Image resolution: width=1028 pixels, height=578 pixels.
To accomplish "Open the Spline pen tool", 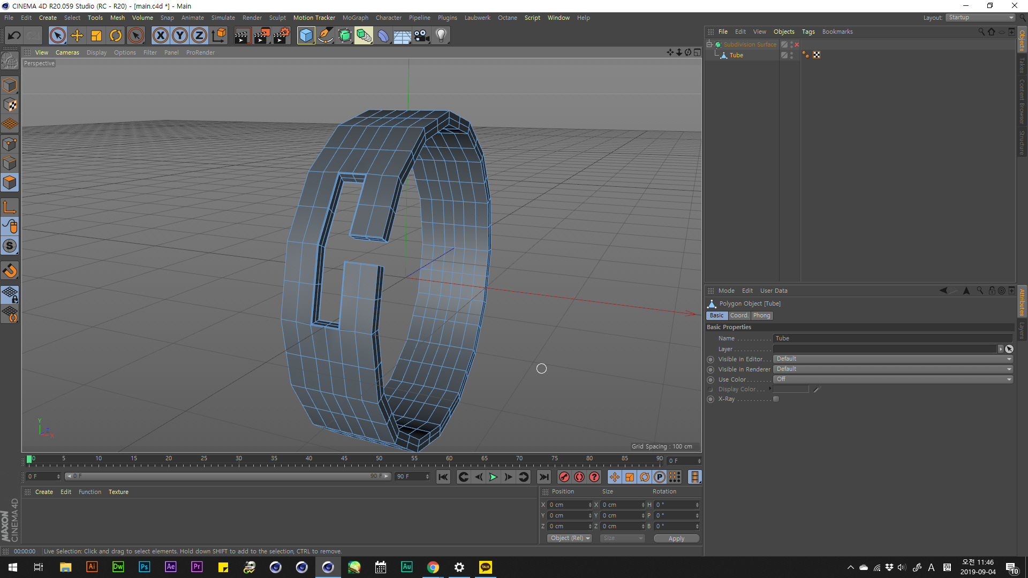I will (x=325, y=36).
